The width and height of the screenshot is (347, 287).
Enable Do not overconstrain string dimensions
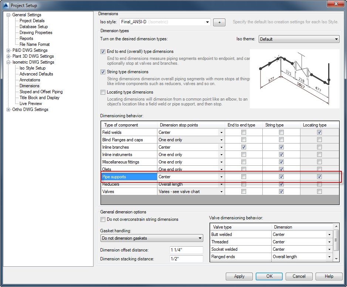(x=103, y=219)
